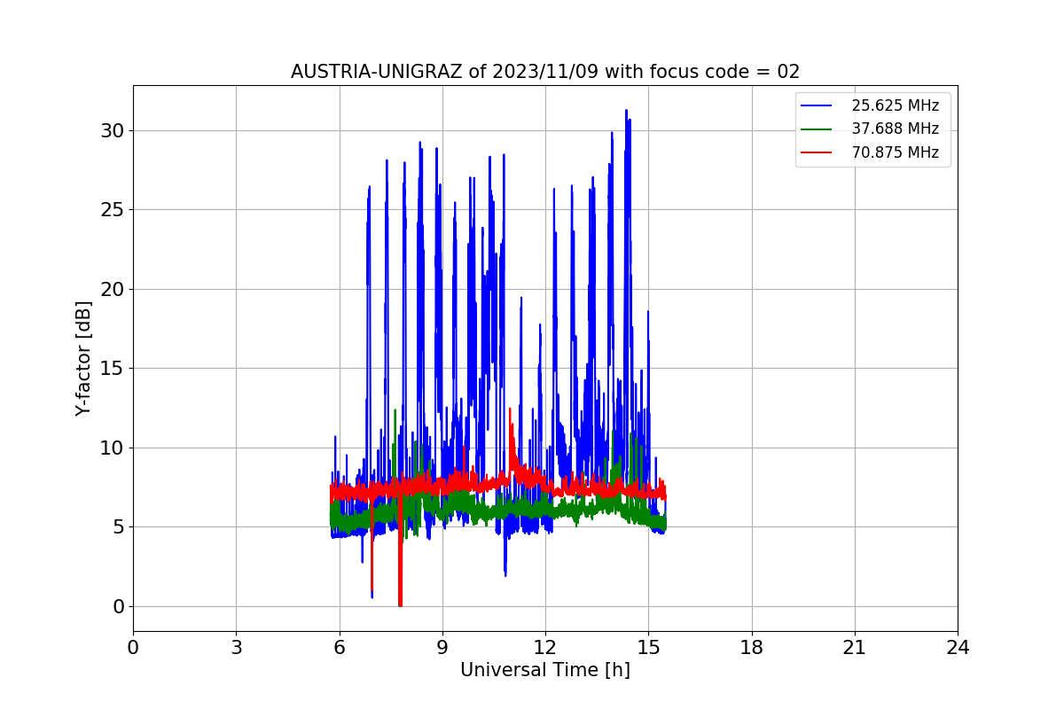Click the y-axis tick label 25
Image resolution: width=1064 pixels, height=709 pixels.
tap(113, 210)
